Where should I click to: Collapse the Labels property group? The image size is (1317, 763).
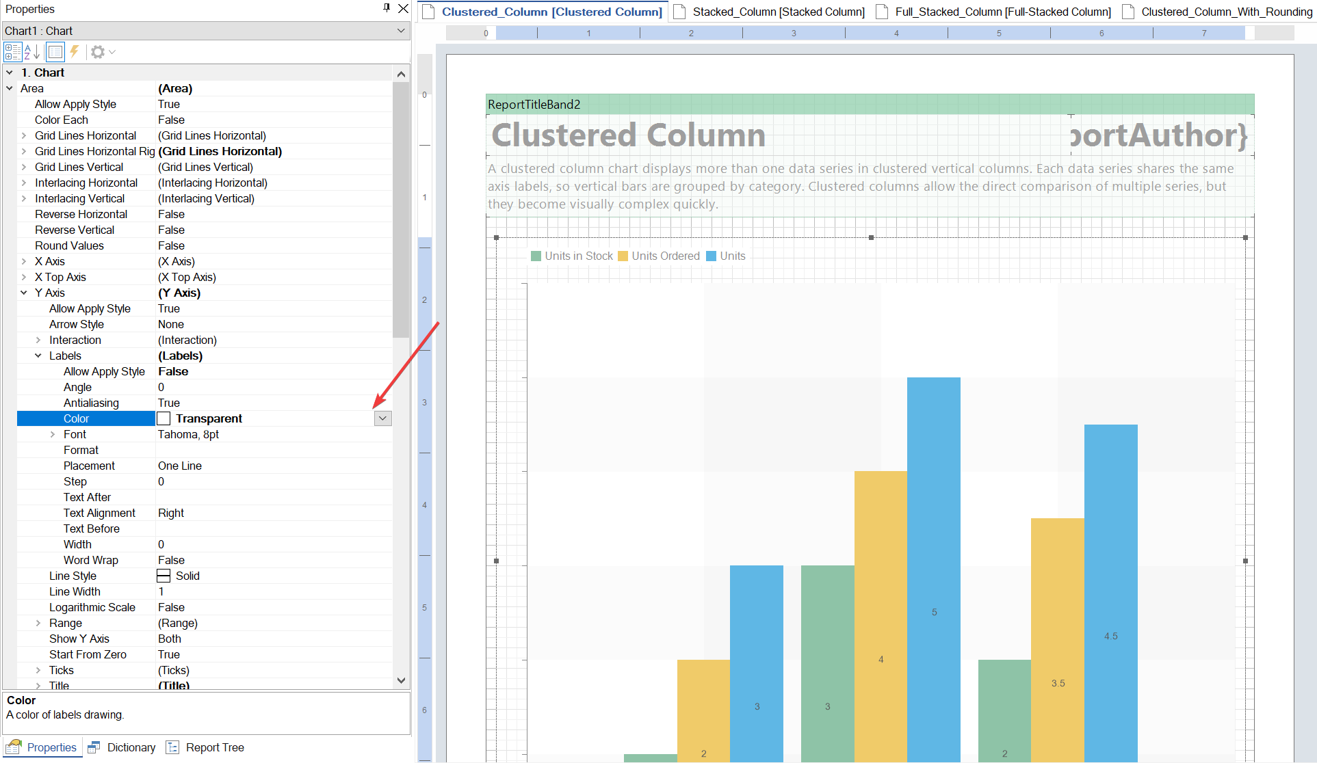pos(38,356)
